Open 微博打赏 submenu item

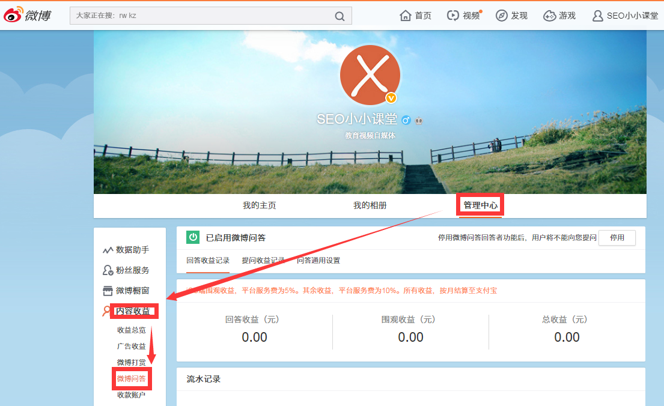tap(131, 362)
